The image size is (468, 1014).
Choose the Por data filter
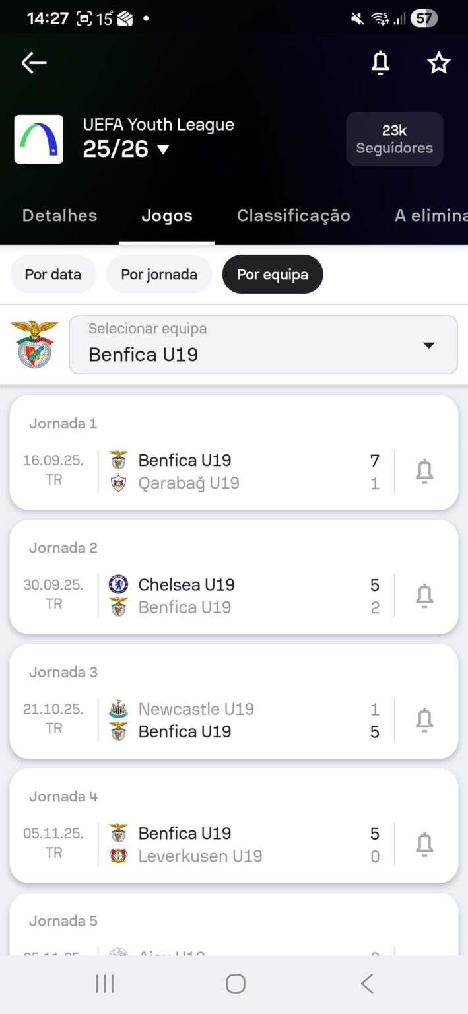(52, 274)
